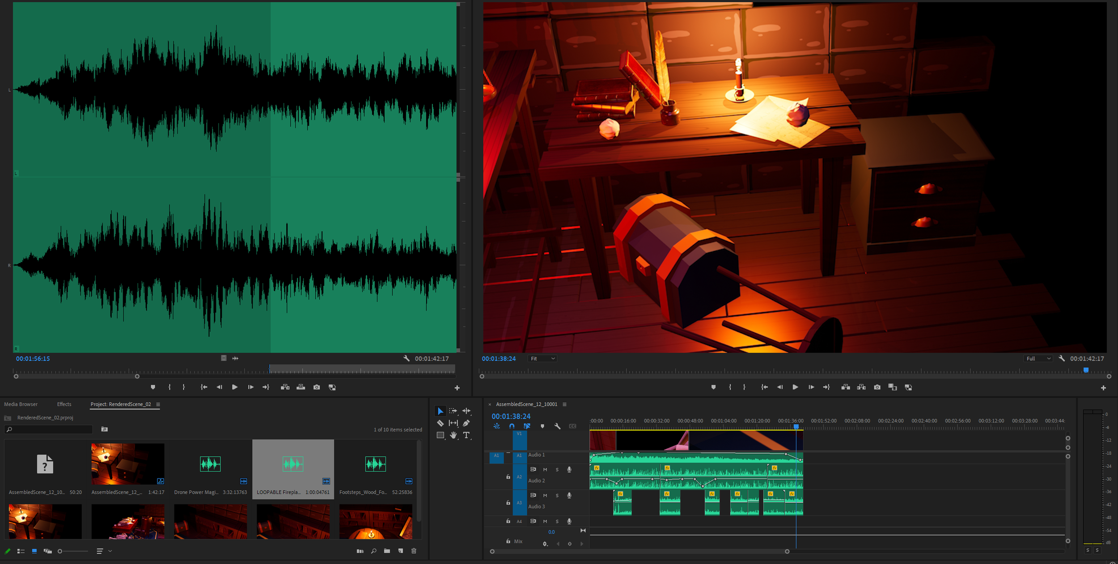This screenshot has width=1118, height=564.
Task: Switch to the Effects tab
Action: 64,404
